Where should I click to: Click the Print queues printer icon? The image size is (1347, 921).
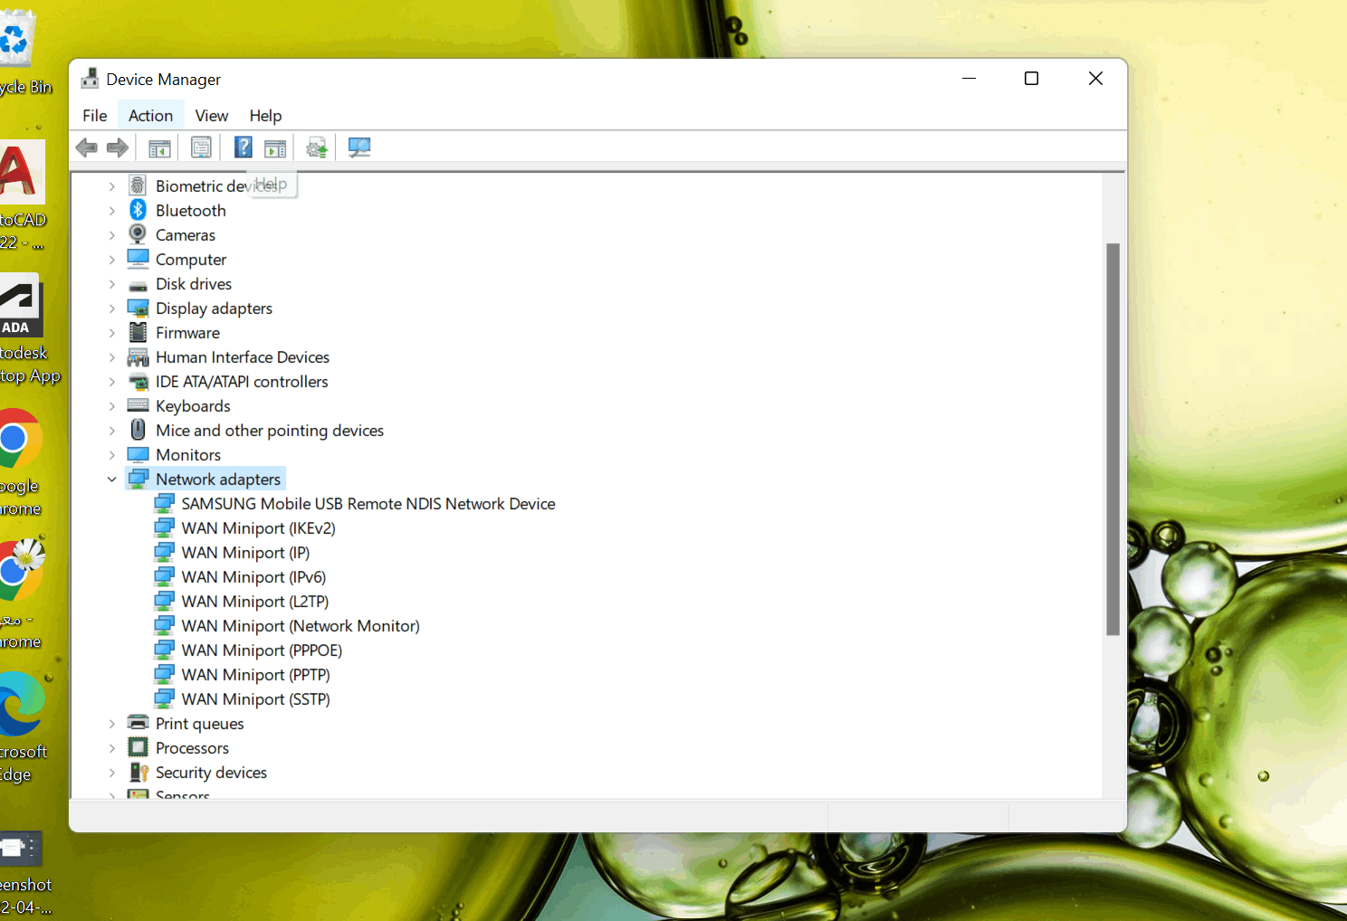(138, 723)
